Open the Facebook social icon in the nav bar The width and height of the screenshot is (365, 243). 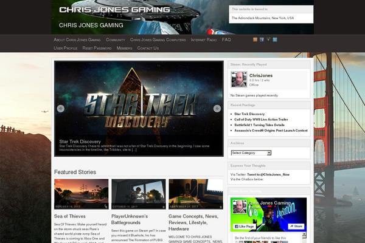tap(262, 39)
